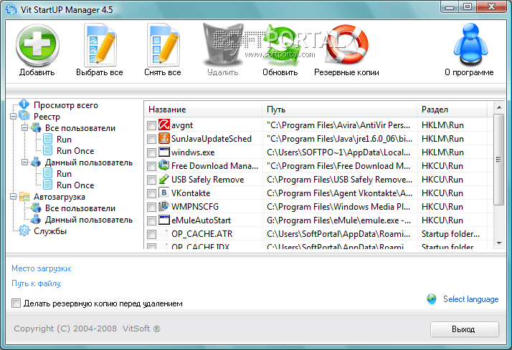Select Данный пользователь under Автозагрузка
The width and height of the screenshot is (512, 350).
pos(88,220)
